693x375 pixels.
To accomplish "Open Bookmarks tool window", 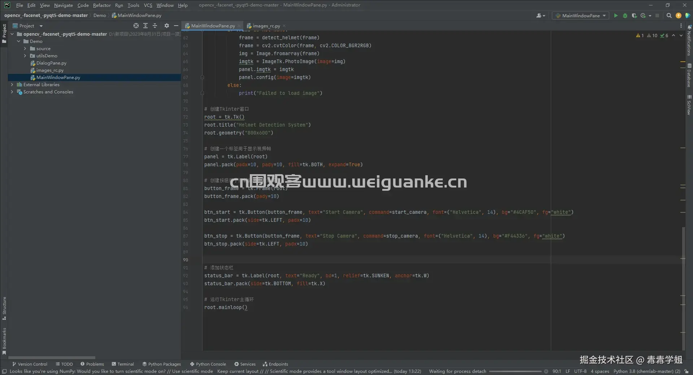I will [x=4, y=341].
